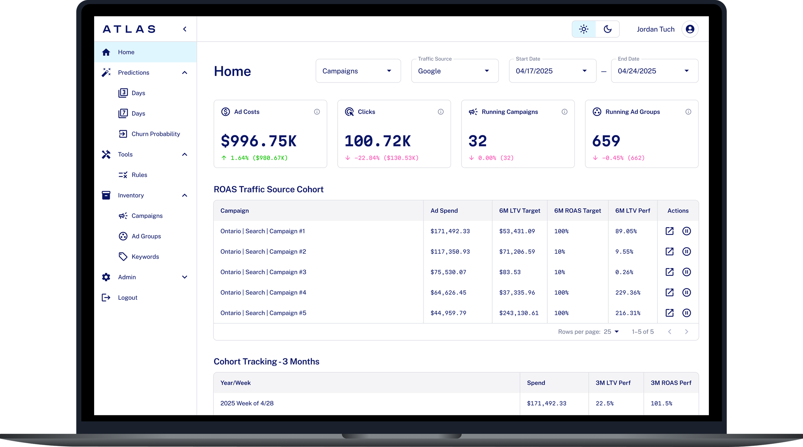803x447 pixels.
Task: Collapse the sidebar with the chevron
Action: [185, 29]
